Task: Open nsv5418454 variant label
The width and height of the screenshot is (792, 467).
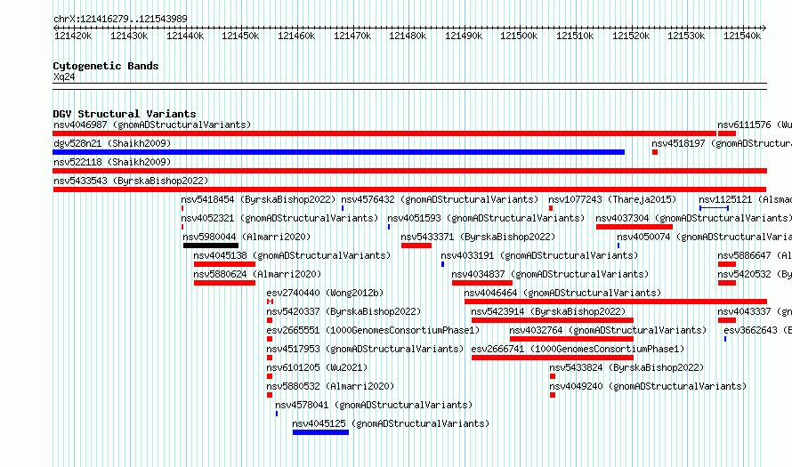Action: click(258, 199)
